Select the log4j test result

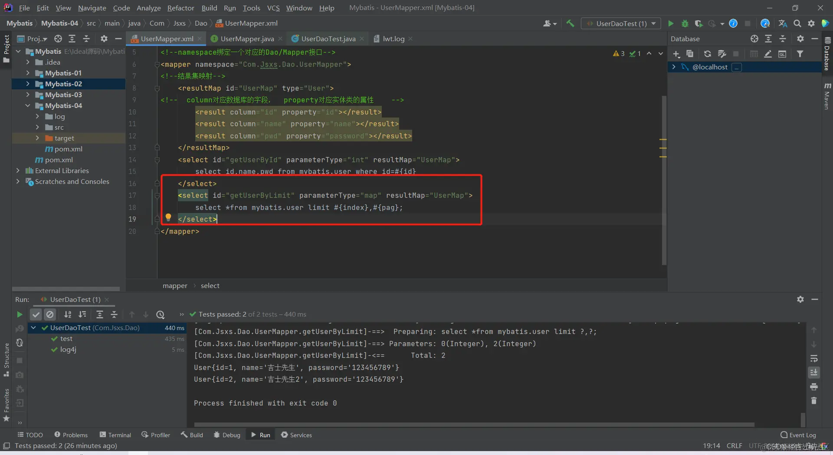coord(68,350)
